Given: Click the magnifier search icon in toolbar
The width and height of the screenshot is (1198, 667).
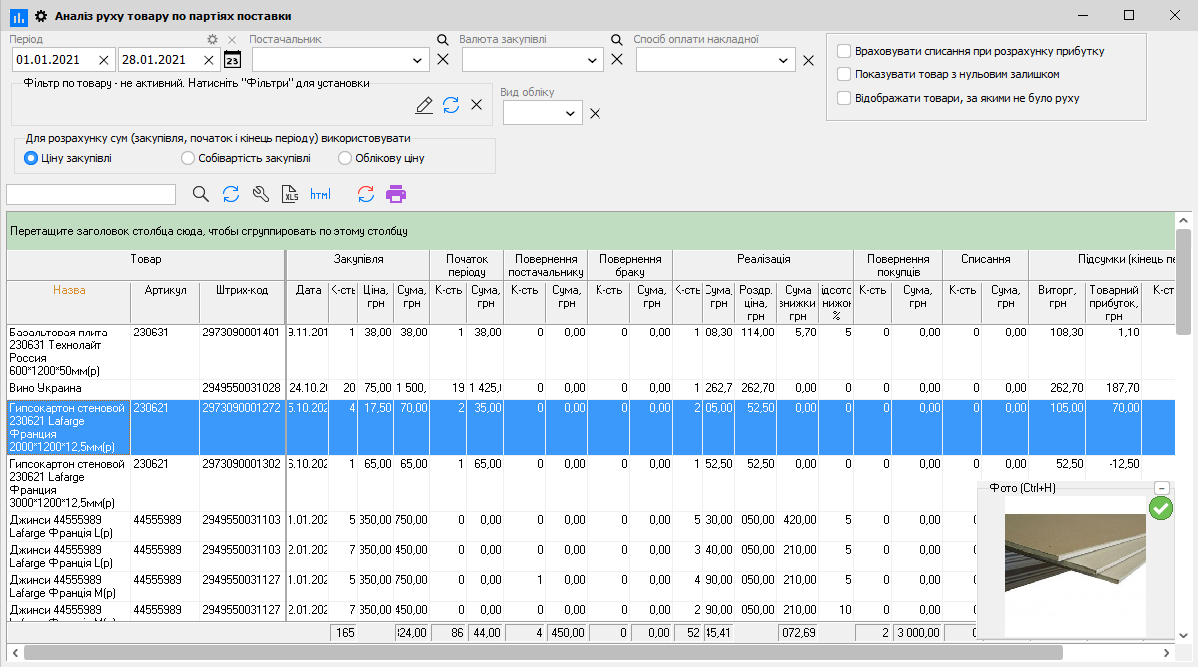Looking at the screenshot, I should pyautogui.click(x=201, y=194).
